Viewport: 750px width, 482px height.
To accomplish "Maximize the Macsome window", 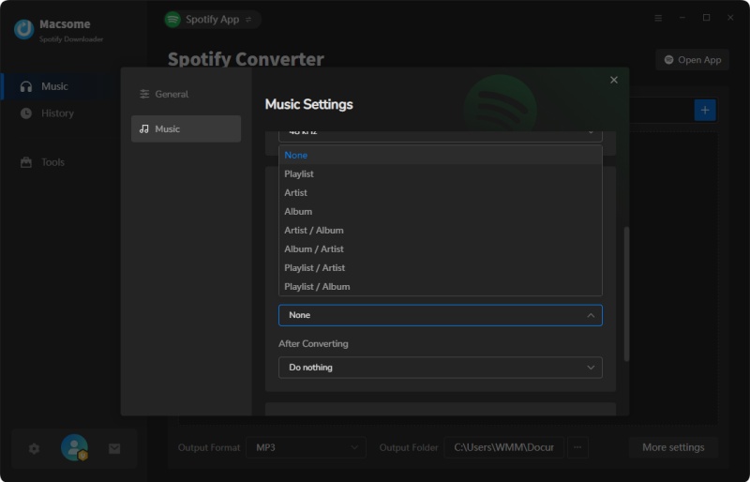I will (706, 18).
